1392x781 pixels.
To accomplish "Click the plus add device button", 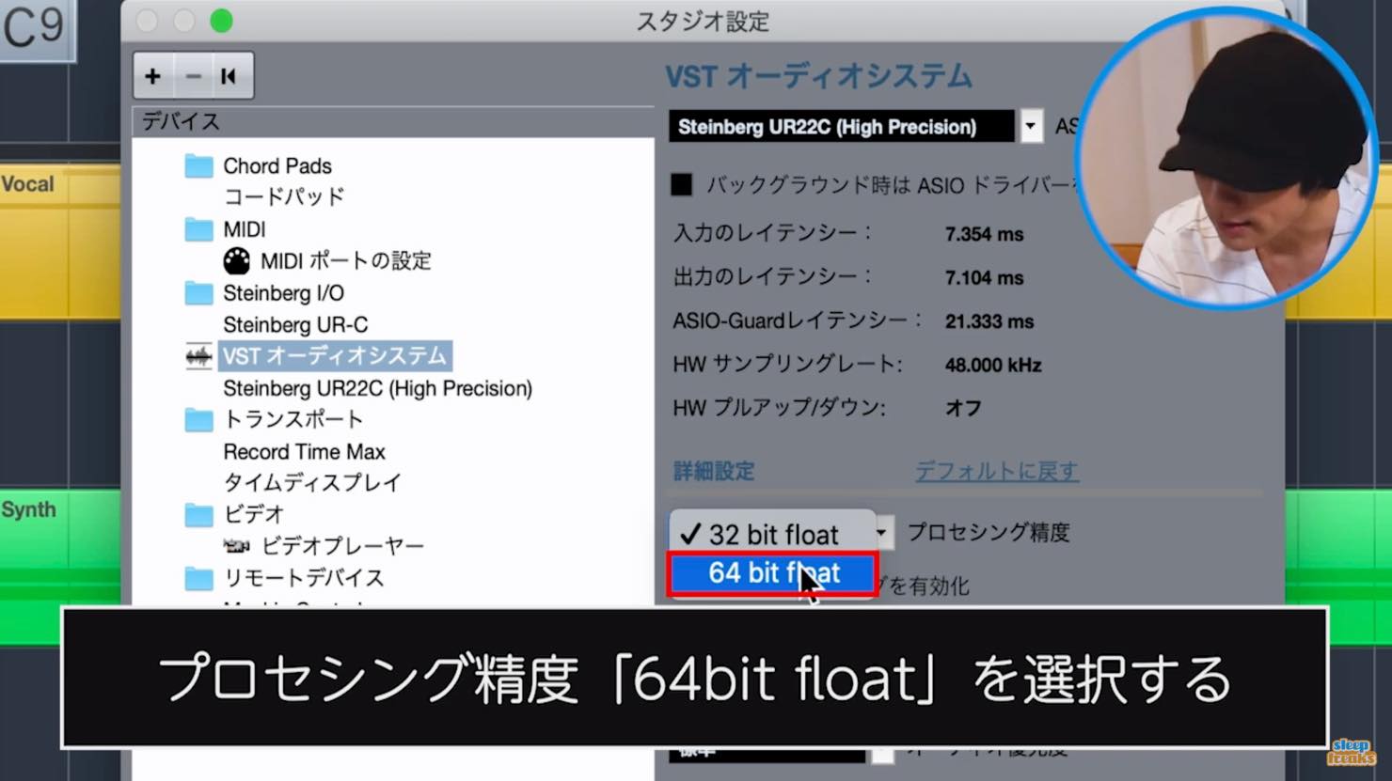I will pyautogui.click(x=153, y=76).
